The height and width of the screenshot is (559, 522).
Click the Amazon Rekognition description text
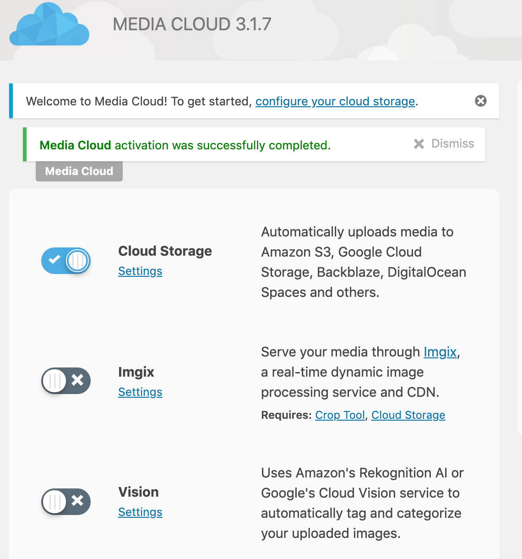362,503
